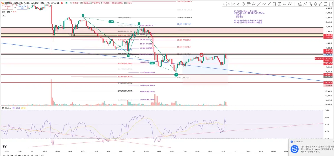Select the date range measure tool
Viewport: 334px width, 156px height.
(331, 4)
